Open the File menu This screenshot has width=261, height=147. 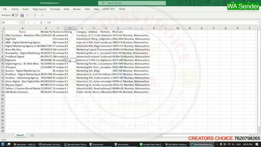pyautogui.click(x=5, y=9)
